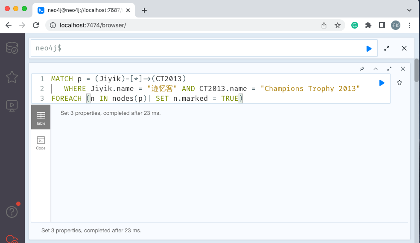Open the Chrome extensions puzzle menu

point(368,25)
